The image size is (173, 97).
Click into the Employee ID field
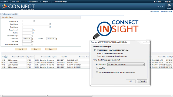coord(28,21)
